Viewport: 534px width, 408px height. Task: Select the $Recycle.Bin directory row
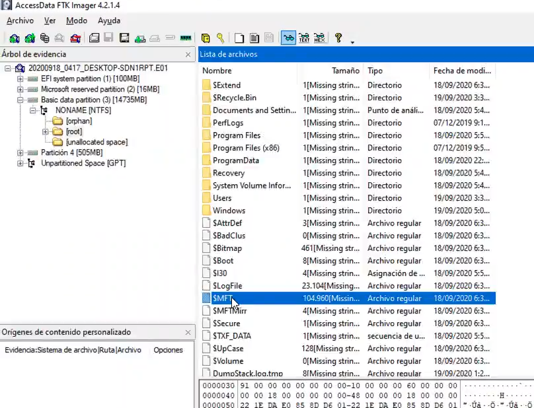(x=348, y=98)
